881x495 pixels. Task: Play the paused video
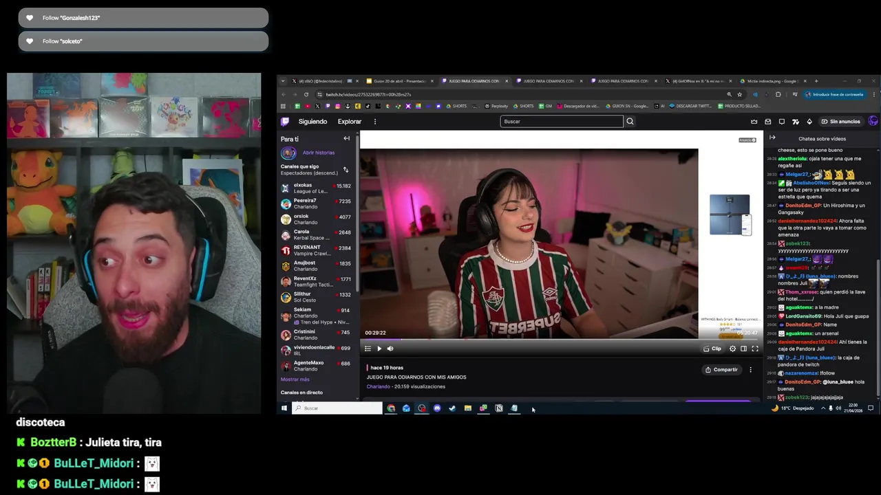[379, 349]
